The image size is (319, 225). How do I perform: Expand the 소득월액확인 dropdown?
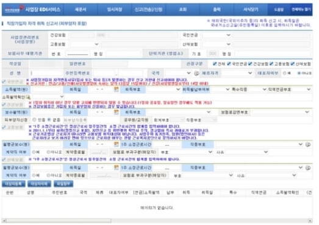click(x=48, y=97)
